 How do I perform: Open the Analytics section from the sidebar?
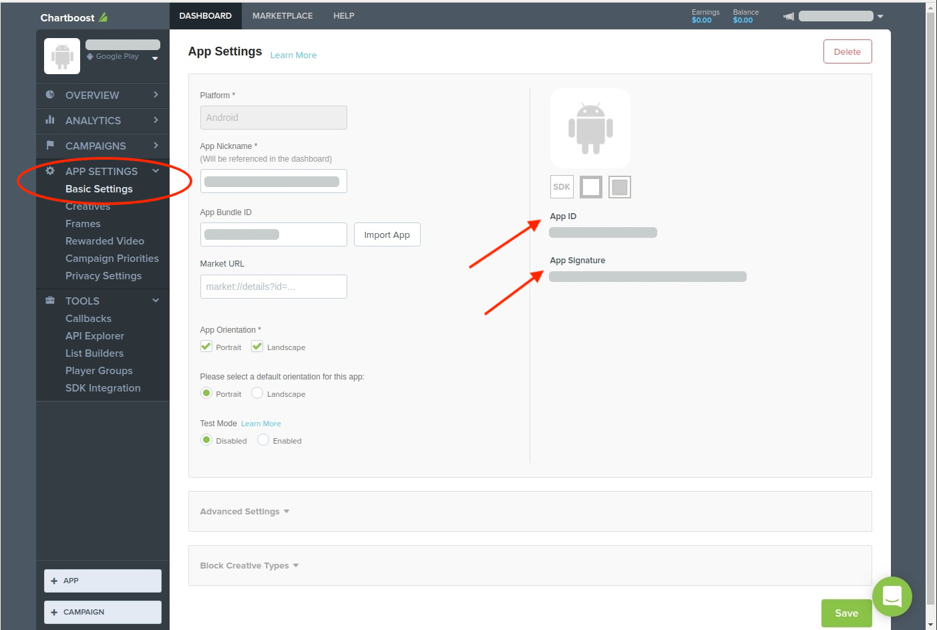pos(93,121)
